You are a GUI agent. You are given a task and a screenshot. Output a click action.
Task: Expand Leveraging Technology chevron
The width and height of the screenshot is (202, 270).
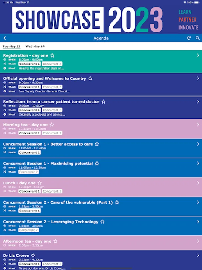tap(198, 222)
